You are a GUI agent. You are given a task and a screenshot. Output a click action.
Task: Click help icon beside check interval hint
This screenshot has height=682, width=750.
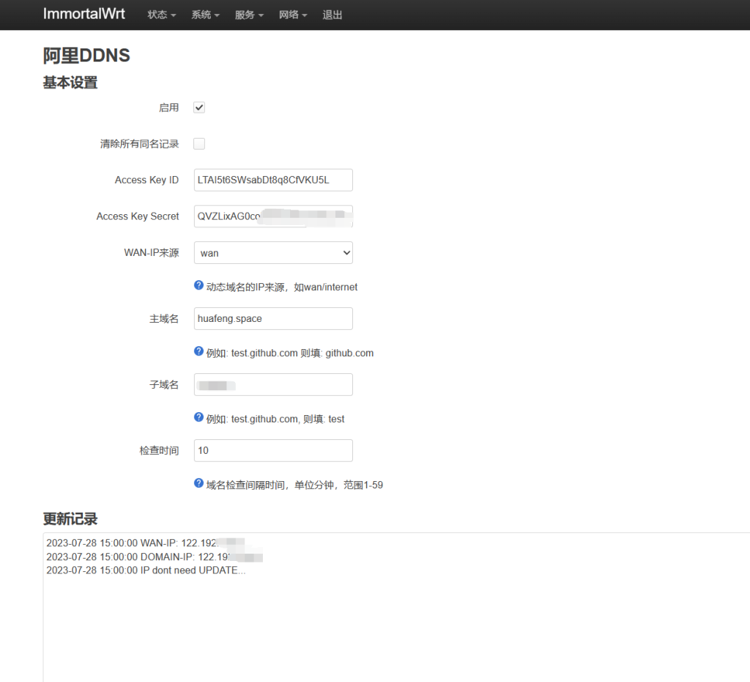(x=198, y=484)
